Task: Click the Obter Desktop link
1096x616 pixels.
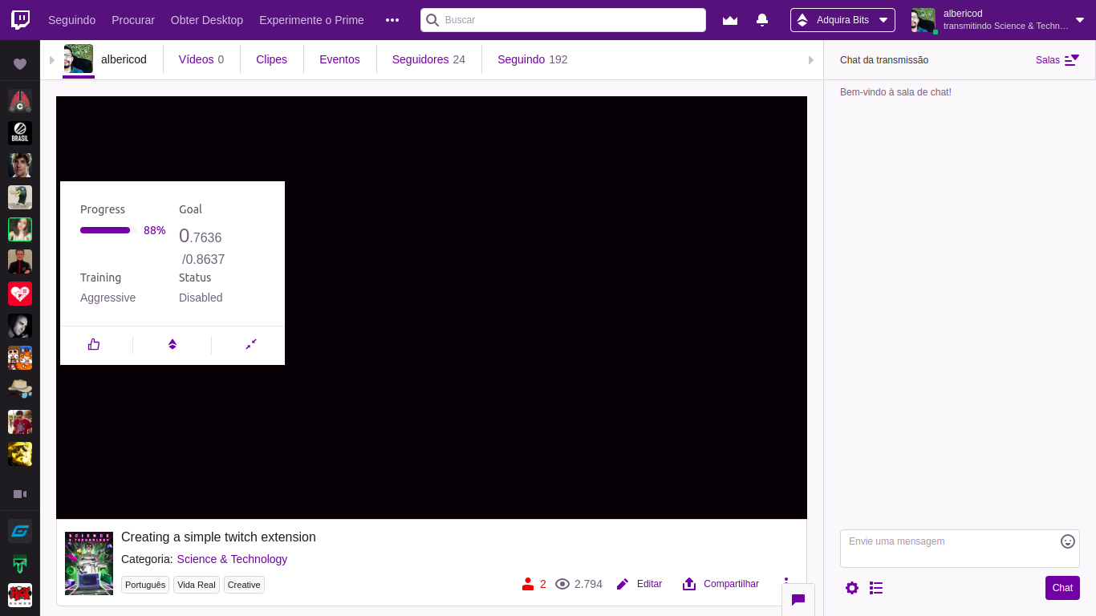Action: 207,20
